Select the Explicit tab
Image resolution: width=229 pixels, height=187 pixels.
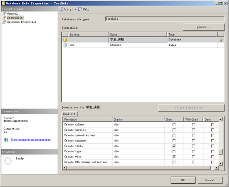[69, 114]
